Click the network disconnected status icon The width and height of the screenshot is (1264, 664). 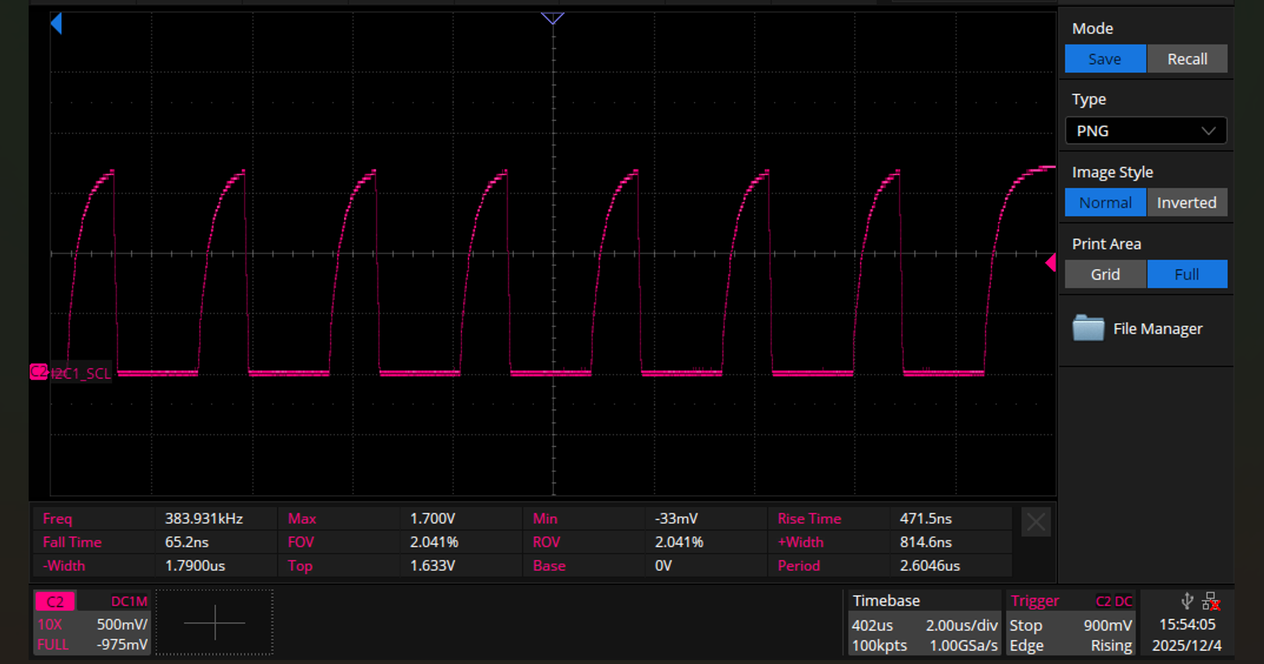pos(1211,602)
